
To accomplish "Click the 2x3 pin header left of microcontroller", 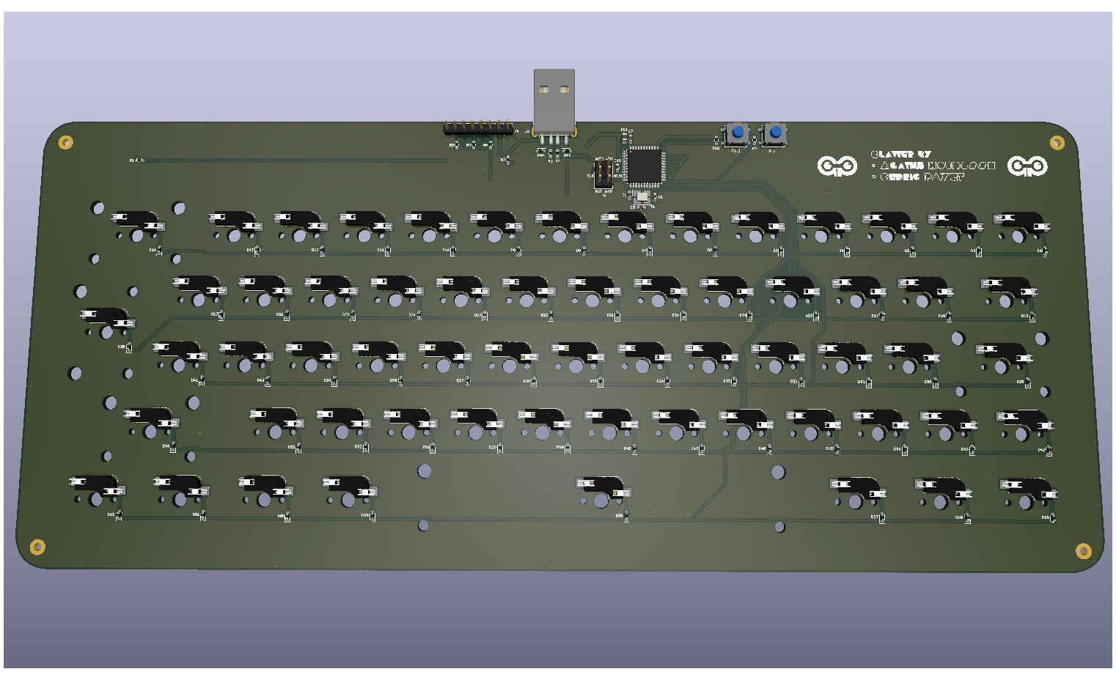I will [603, 174].
